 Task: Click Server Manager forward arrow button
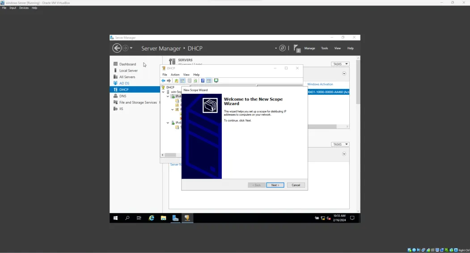125,48
